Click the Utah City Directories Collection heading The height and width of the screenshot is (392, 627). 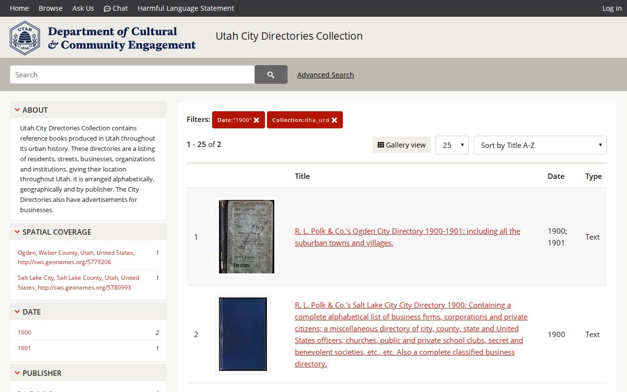289,36
